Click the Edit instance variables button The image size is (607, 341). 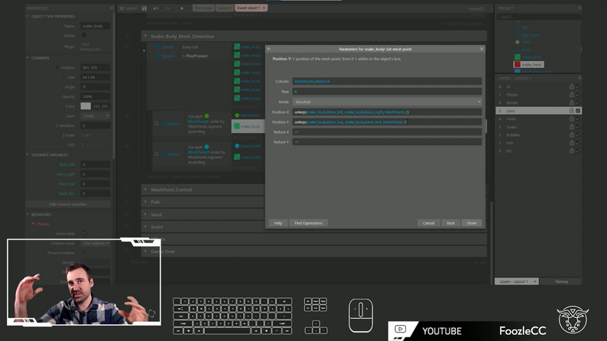tap(68, 204)
